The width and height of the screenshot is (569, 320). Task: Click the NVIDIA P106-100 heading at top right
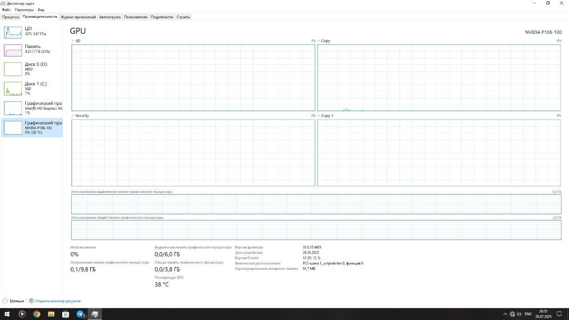click(x=543, y=32)
